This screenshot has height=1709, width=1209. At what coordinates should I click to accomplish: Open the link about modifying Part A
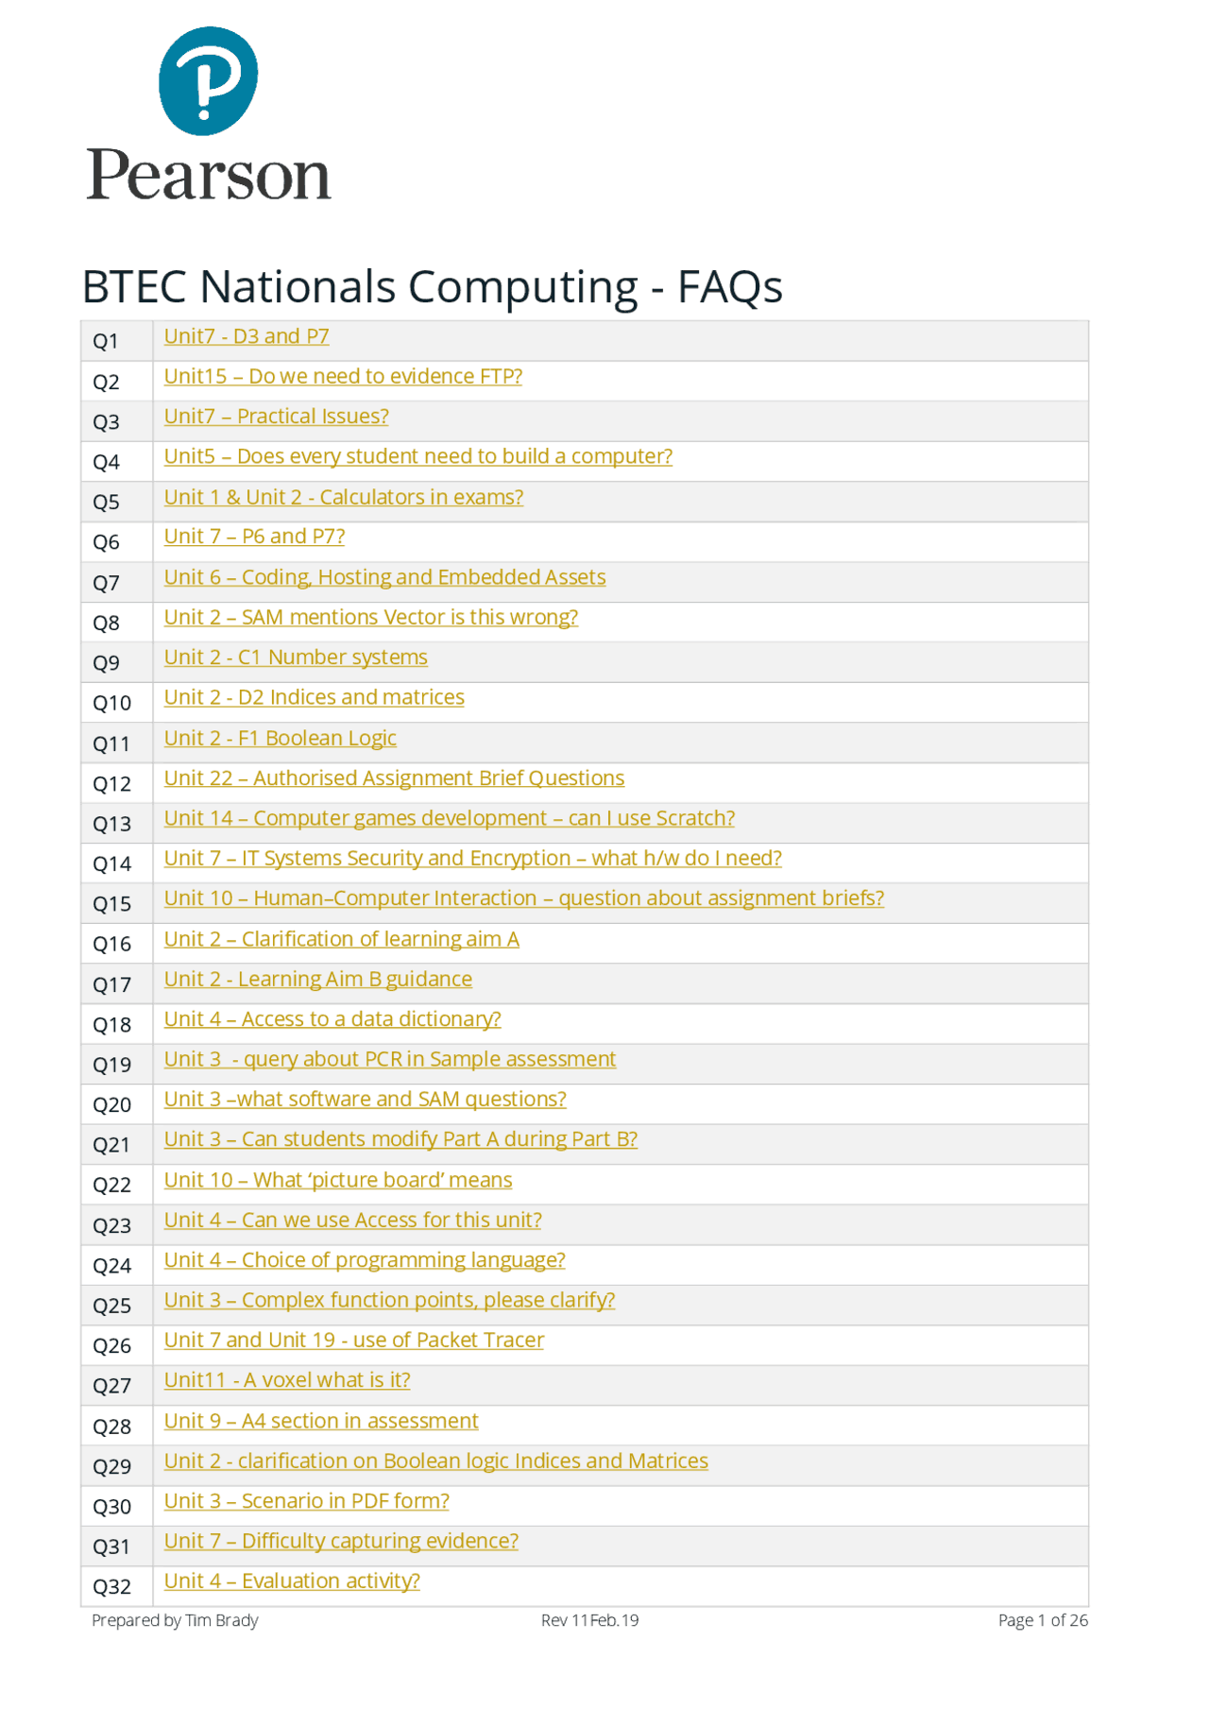click(400, 1139)
